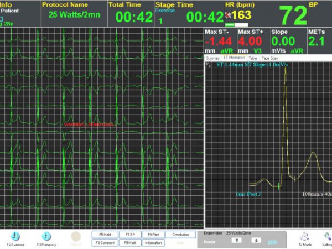332x249 pixels.
Task: Switch to the Page Scan tab
Action: [x=269, y=58]
